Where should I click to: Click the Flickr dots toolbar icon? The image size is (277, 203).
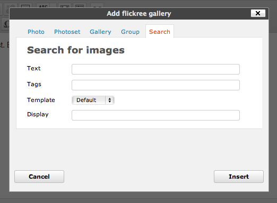point(97,6)
